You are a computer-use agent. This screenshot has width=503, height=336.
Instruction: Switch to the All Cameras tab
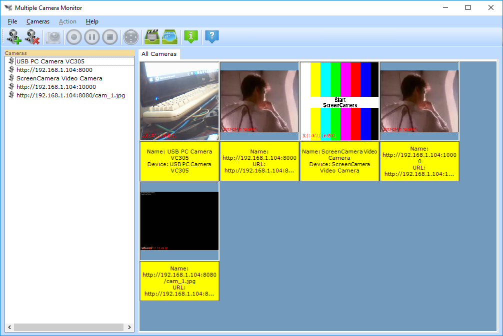pyautogui.click(x=158, y=53)
